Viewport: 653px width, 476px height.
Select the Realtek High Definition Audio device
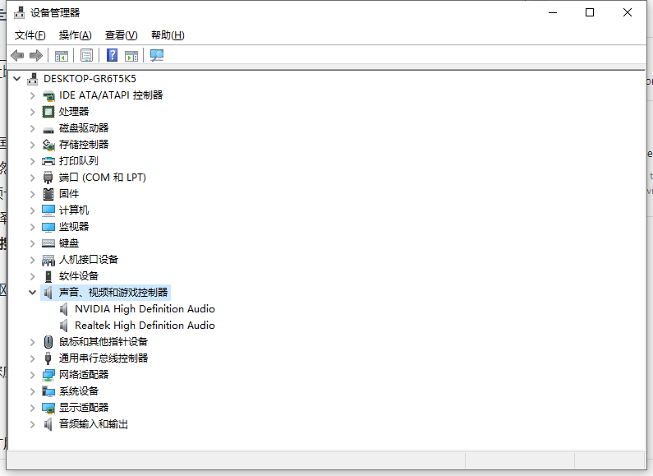click(x=145, y=326)
